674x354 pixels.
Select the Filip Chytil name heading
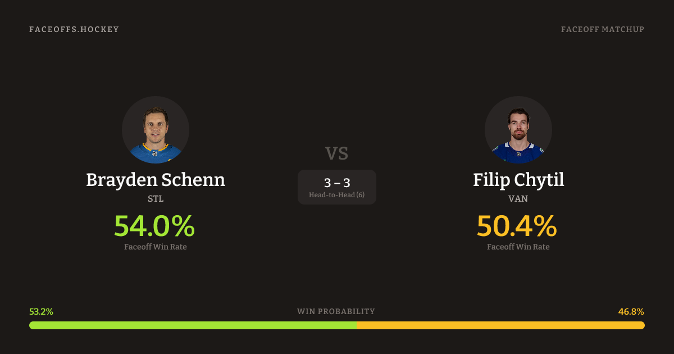pos(518,180)
